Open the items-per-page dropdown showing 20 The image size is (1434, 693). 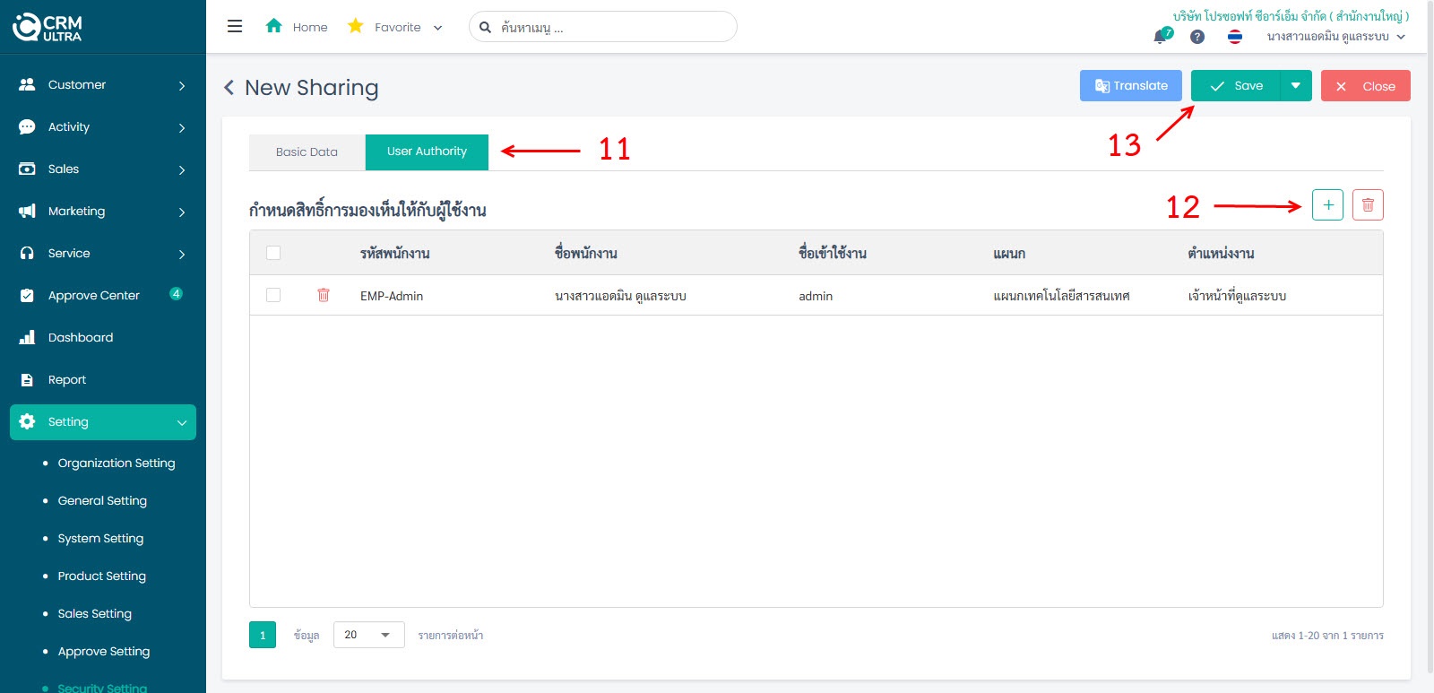368,635
